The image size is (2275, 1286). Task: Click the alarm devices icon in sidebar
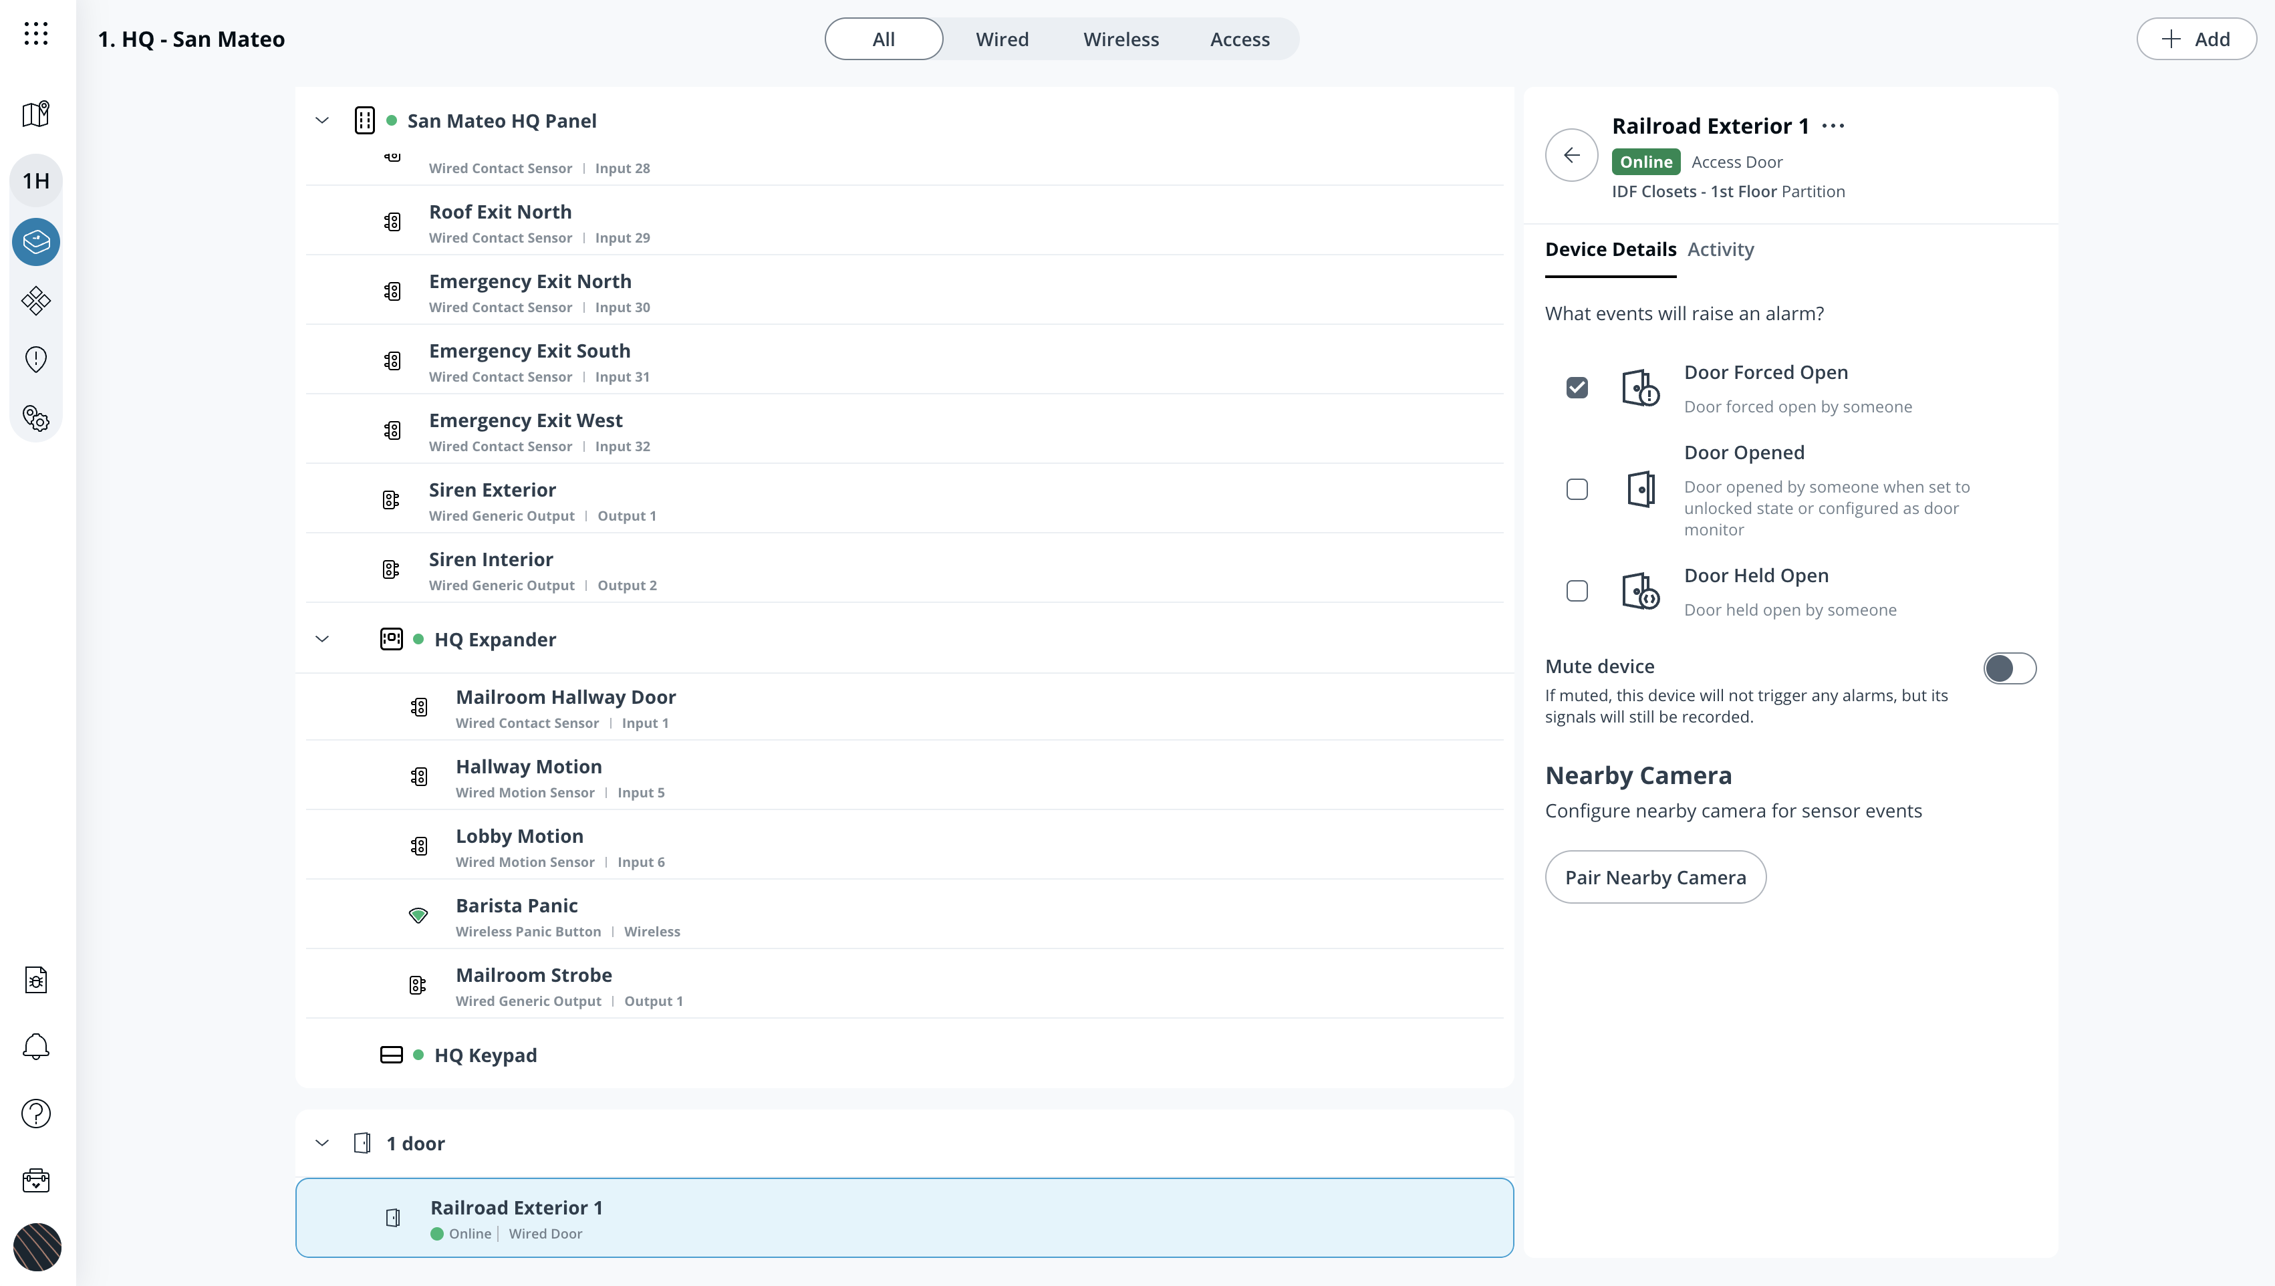[x=36, y=242]
